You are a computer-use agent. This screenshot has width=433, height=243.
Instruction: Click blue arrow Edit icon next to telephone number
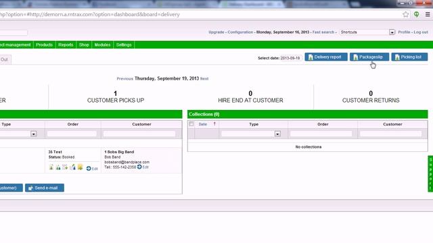click(139, 167)
